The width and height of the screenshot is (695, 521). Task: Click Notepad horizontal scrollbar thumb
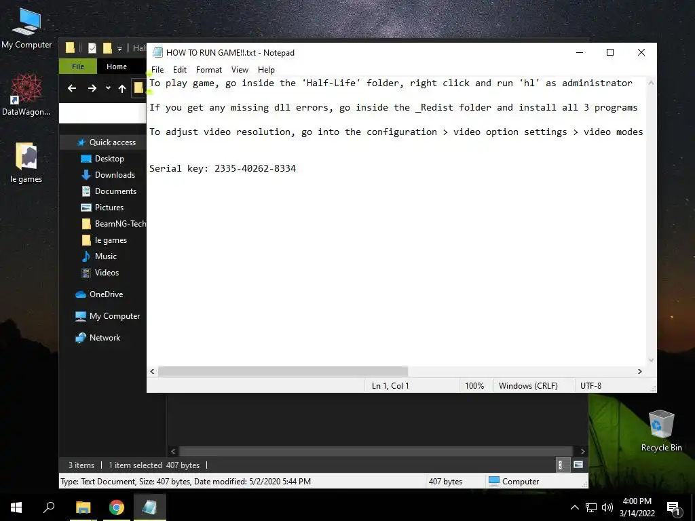[283, 371]
